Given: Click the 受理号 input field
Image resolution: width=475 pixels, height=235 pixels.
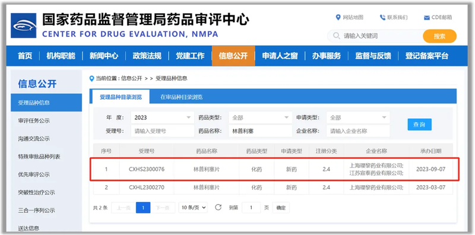Looking at the screenshot, I should 162,131.
